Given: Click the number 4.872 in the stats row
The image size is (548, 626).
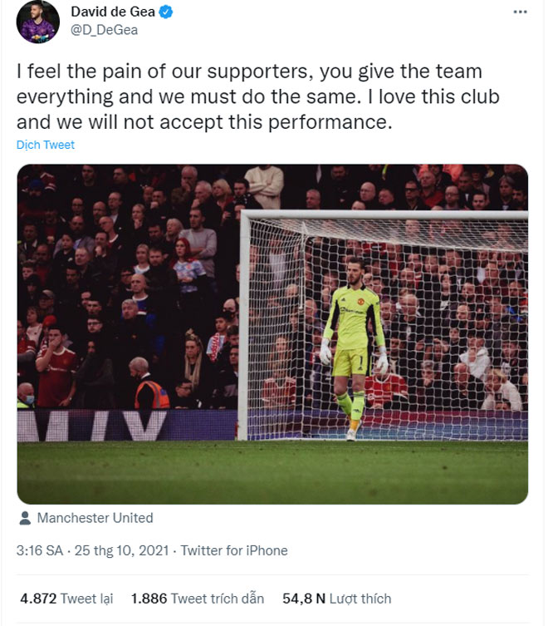Looking at the screenshot, I should pos(38,599).
